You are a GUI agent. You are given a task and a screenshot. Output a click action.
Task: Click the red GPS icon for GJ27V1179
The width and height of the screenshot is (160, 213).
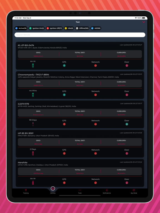point(64,124)
